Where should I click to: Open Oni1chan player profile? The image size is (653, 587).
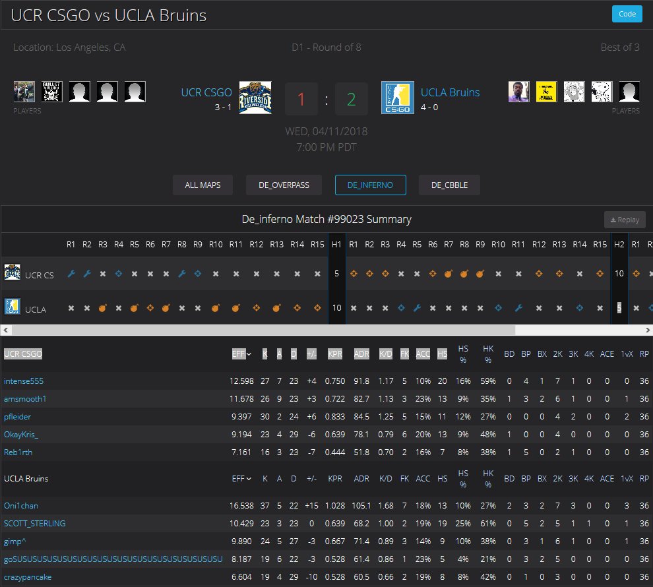[21, 506]
